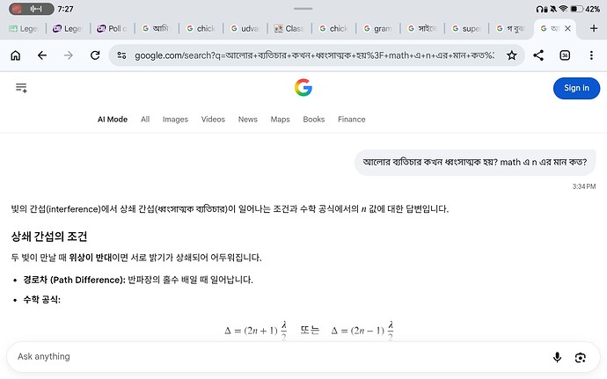Select the All results tab
This screenshot has width=607, height=379.
click(145, 120)
